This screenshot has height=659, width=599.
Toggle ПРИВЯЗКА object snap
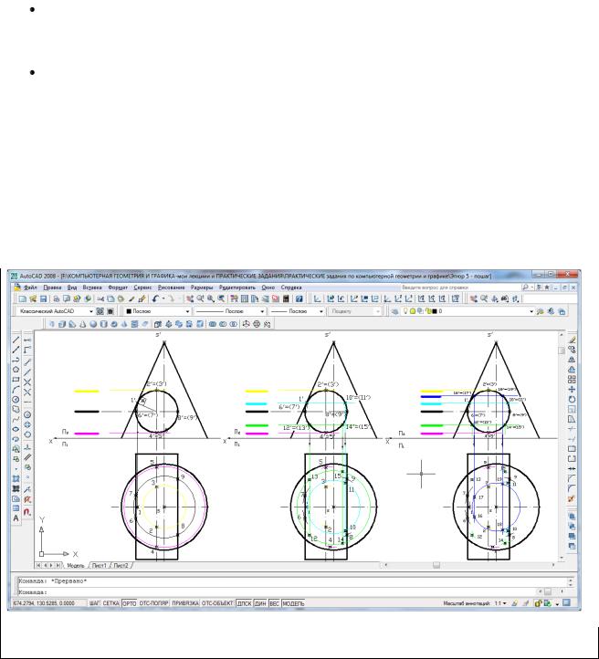tap(185, 603)
